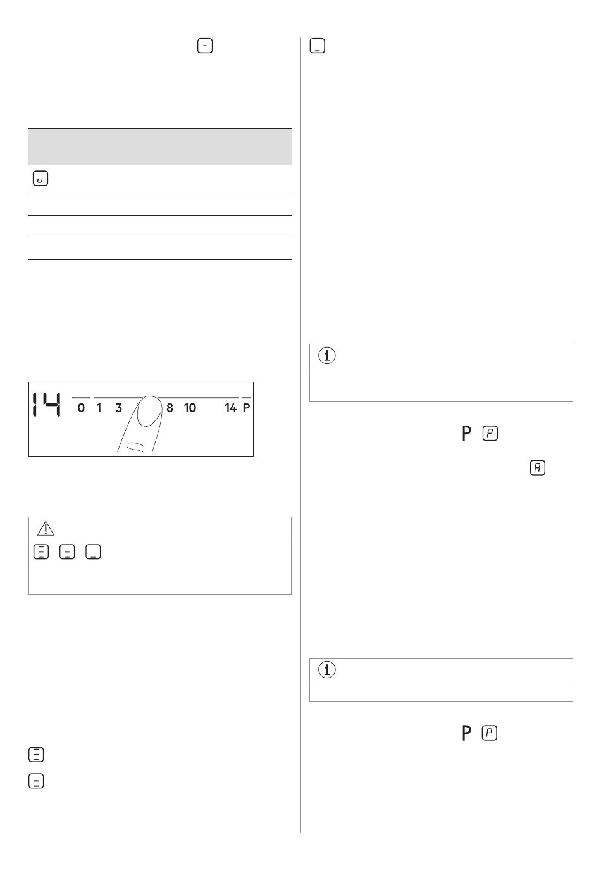Click the boxed lowercase u symbol in the table

[40, 179]
